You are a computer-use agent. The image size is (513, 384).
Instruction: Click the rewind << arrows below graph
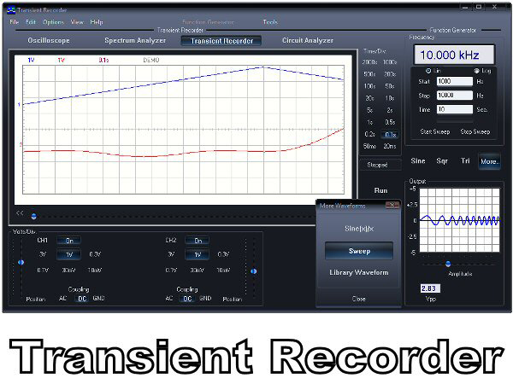pos(20,212)
